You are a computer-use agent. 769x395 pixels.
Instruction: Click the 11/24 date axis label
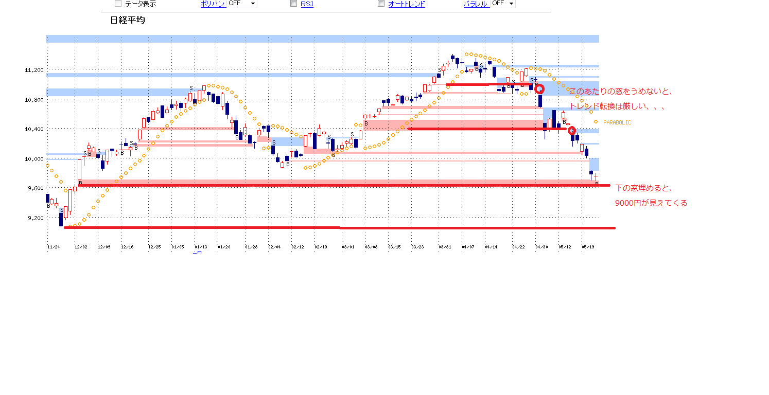point(53,247)
